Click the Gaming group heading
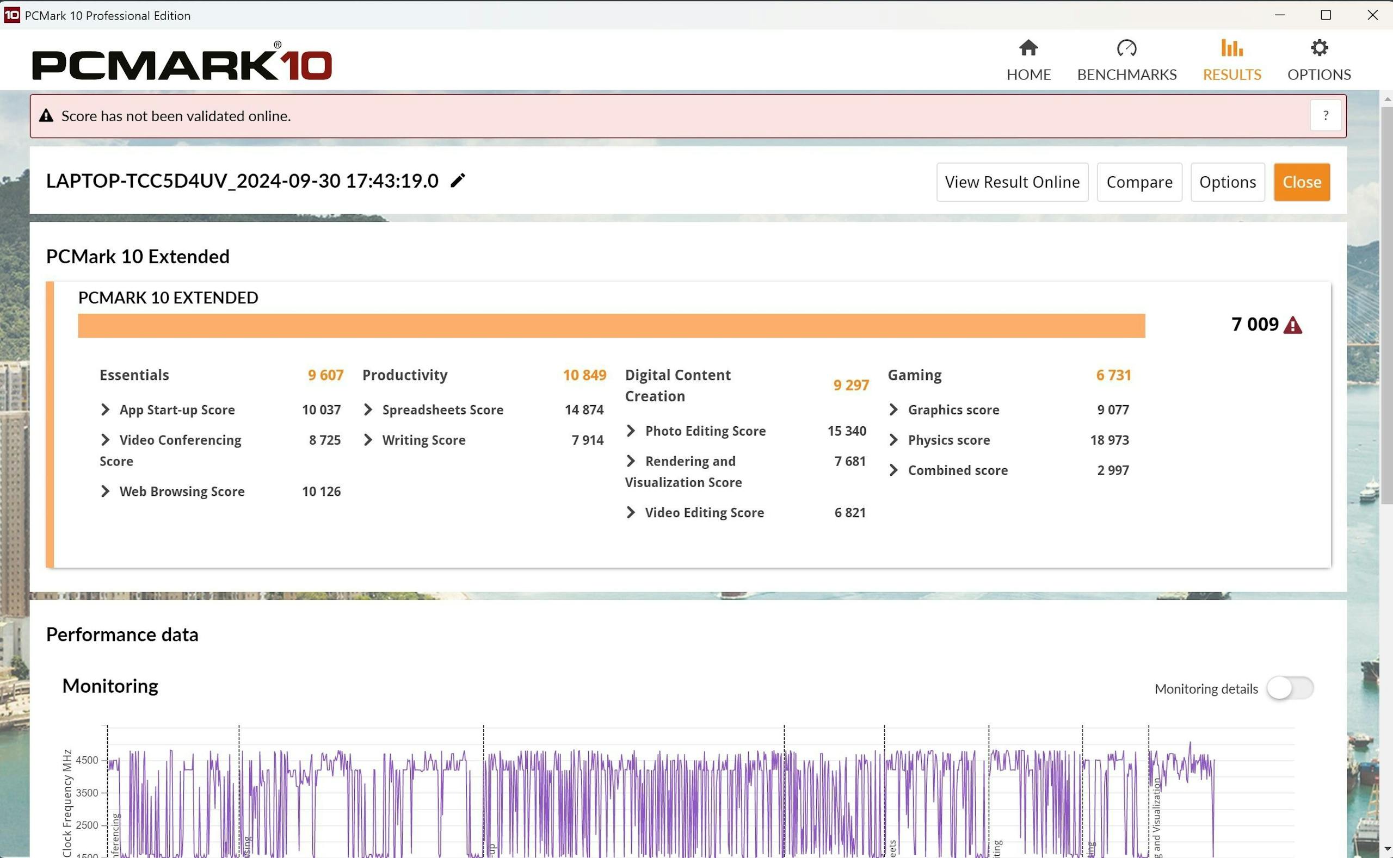The image size is (1393, 858). coord(914,375)
